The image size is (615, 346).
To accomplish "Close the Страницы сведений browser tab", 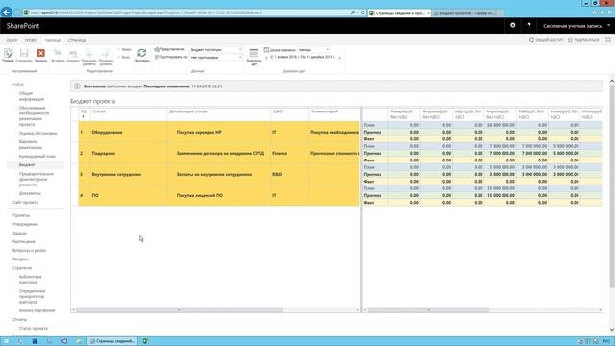I will tap(428, 12).
